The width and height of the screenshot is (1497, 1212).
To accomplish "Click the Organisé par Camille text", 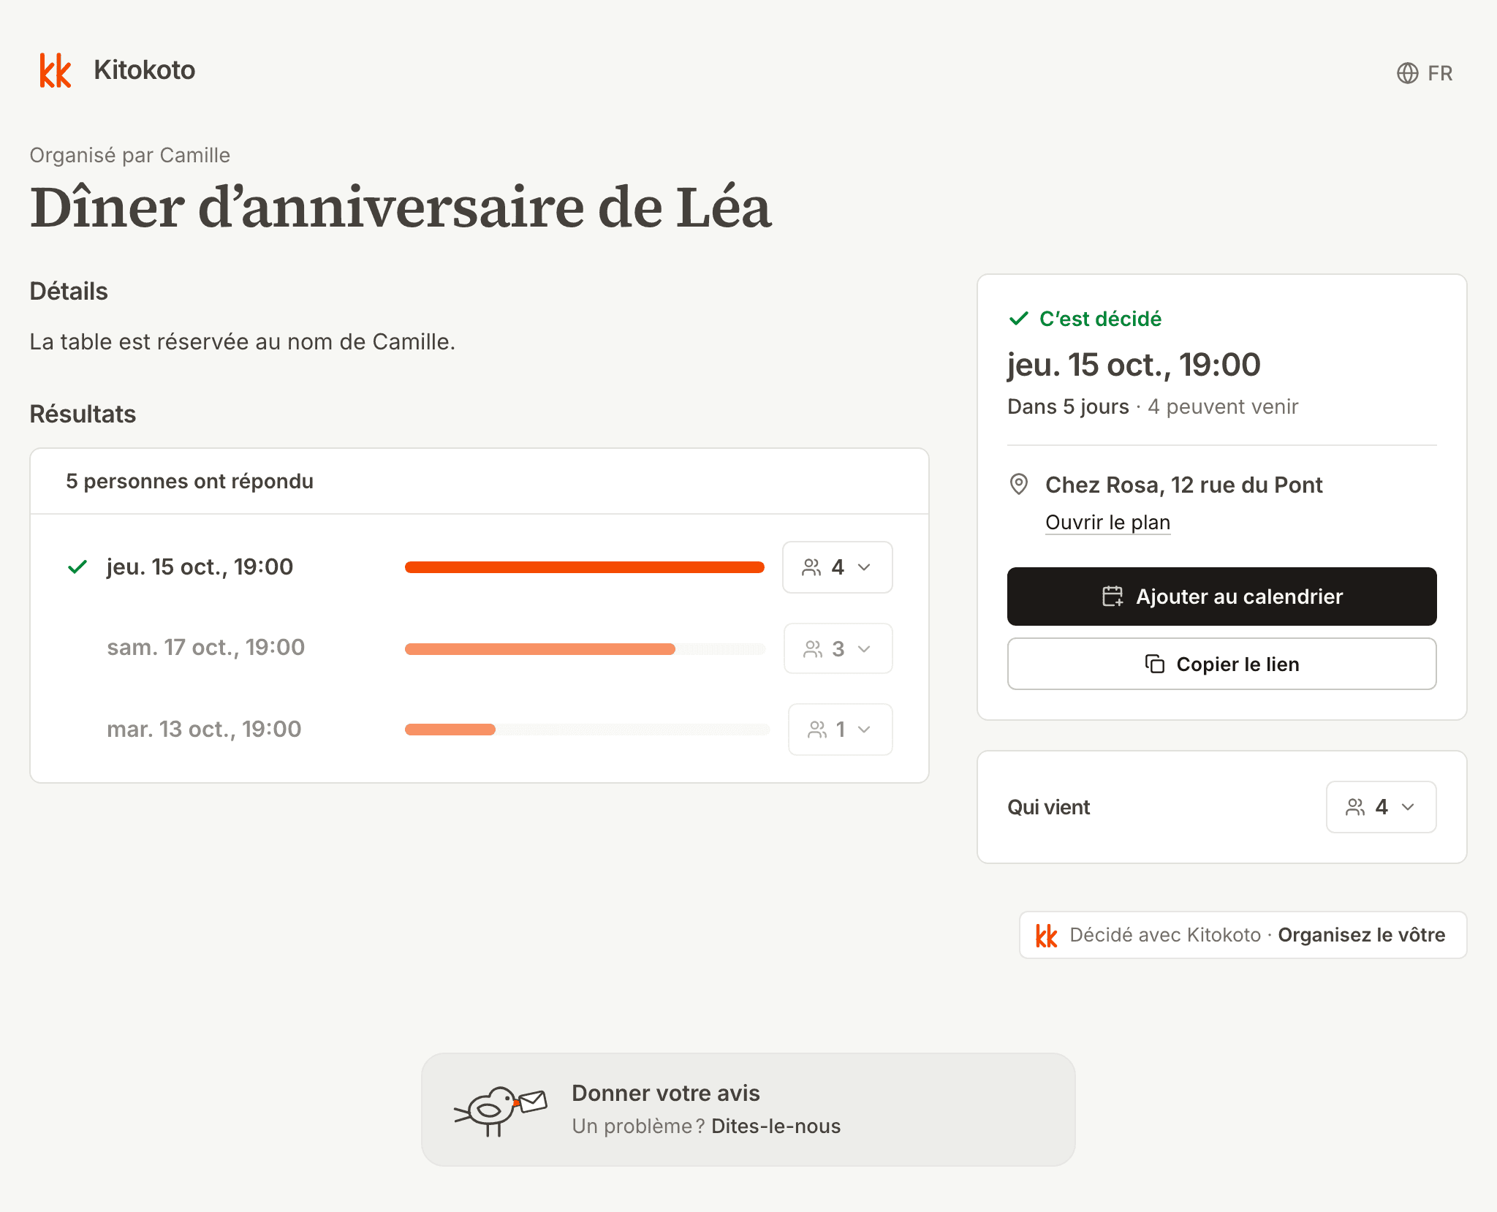I will click(130, 155).
